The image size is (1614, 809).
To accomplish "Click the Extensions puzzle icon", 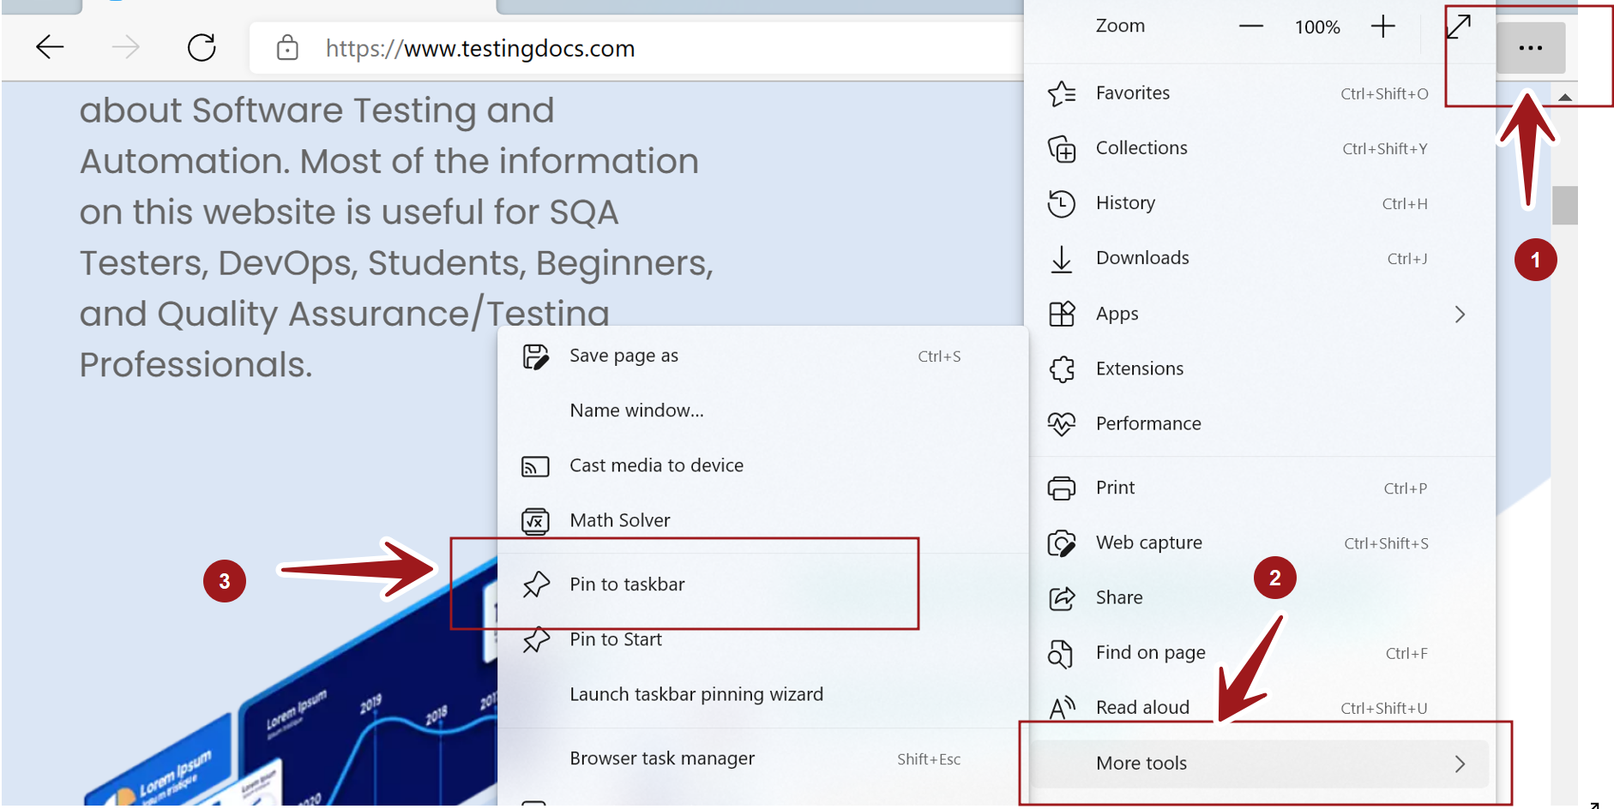I will (x=1062, y=369).
